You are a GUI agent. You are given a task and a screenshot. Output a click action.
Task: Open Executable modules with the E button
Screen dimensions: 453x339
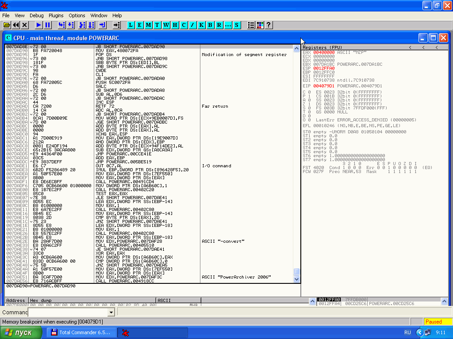click(x=139, y=25)
